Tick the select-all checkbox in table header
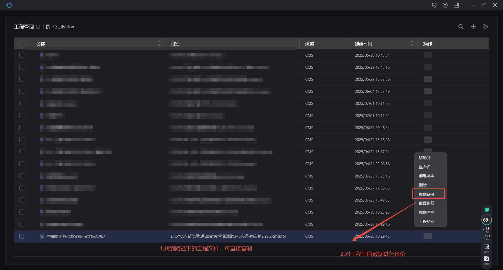Viewport: 503px width, 270px height. 22,44
